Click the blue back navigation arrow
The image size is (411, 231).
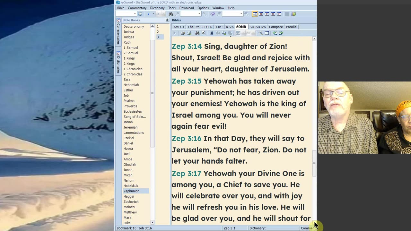(148, 14)
